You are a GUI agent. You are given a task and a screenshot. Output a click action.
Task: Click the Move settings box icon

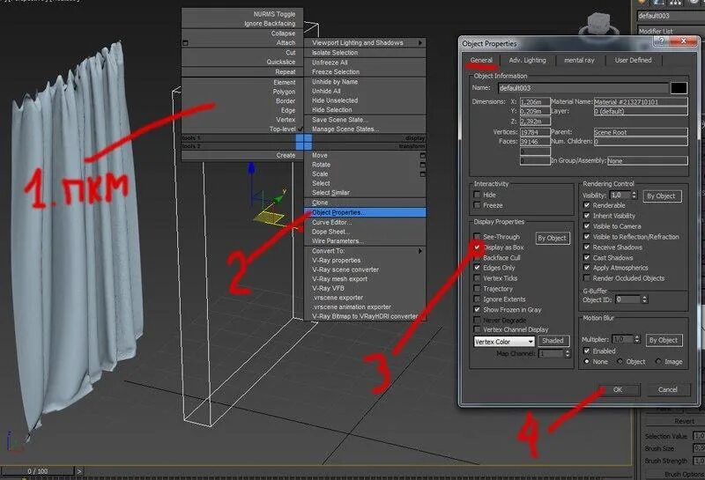(x=423, y=156)
